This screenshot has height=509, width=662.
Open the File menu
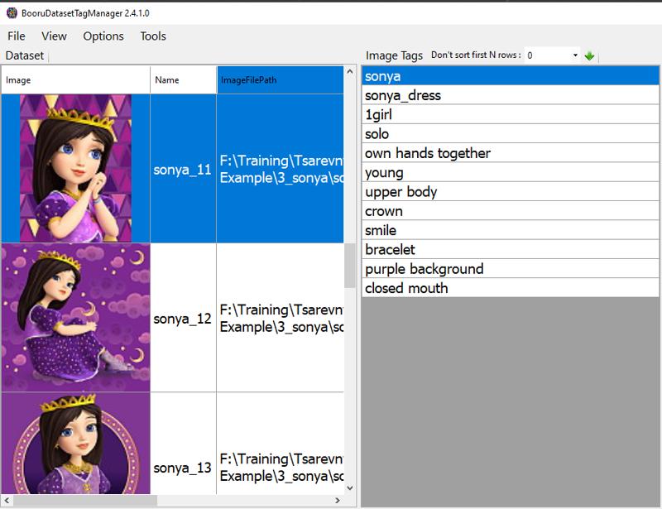(x=17, y=36)
